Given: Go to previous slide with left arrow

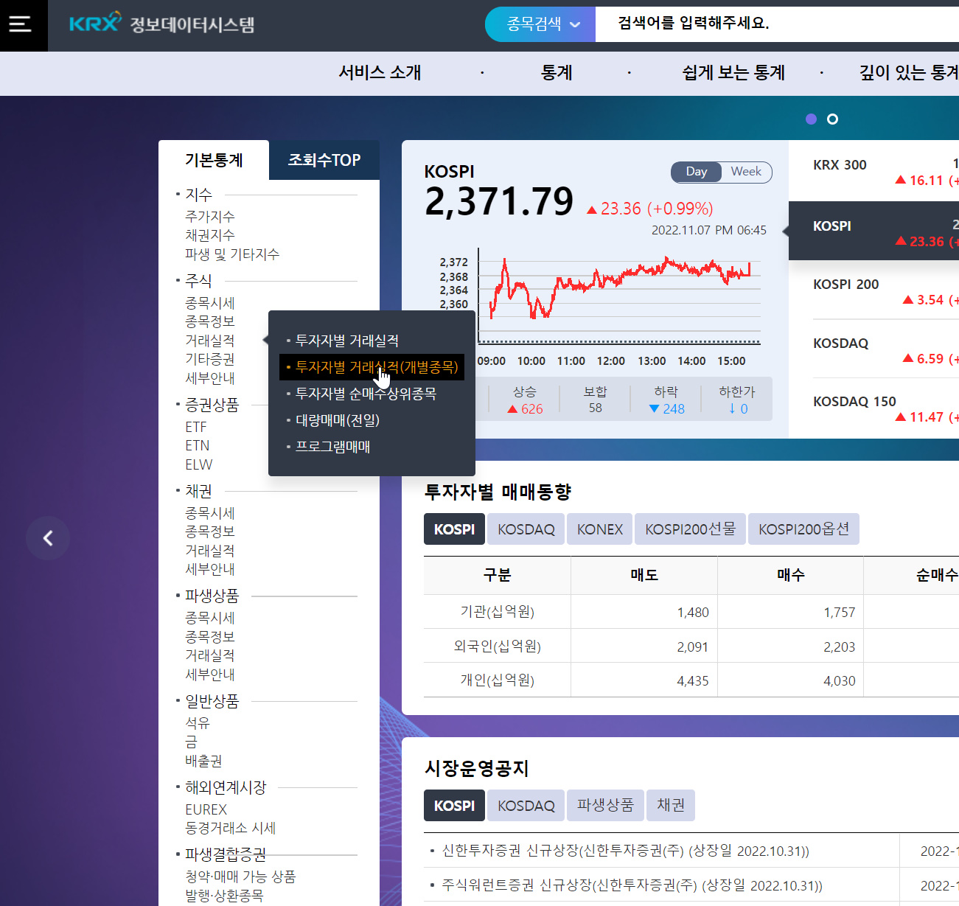Looking at the screenshot, I should point(48,538).
